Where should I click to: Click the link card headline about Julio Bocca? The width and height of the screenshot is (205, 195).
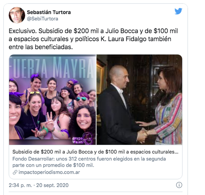(x=95, y=152)
